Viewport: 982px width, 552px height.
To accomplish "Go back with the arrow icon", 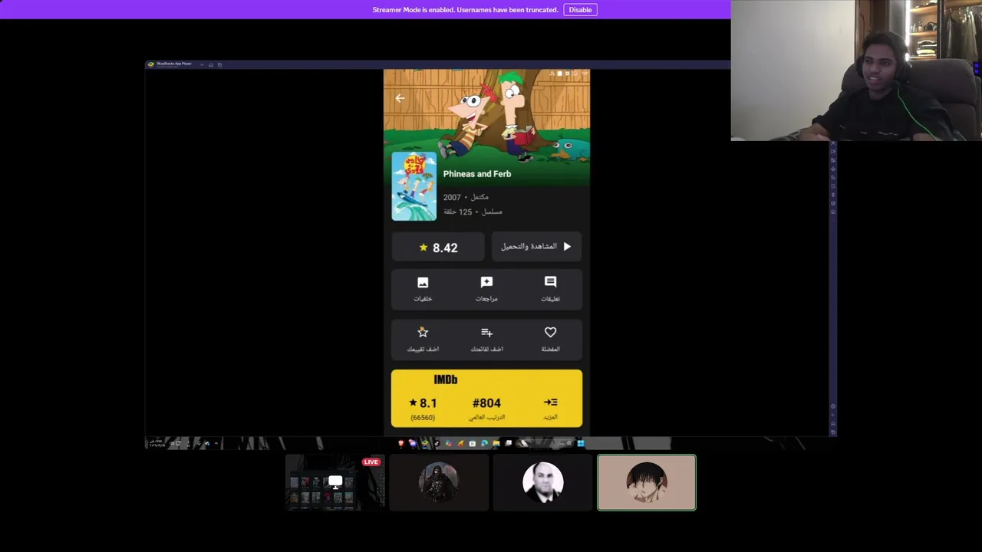I will [x=400, y=98].
